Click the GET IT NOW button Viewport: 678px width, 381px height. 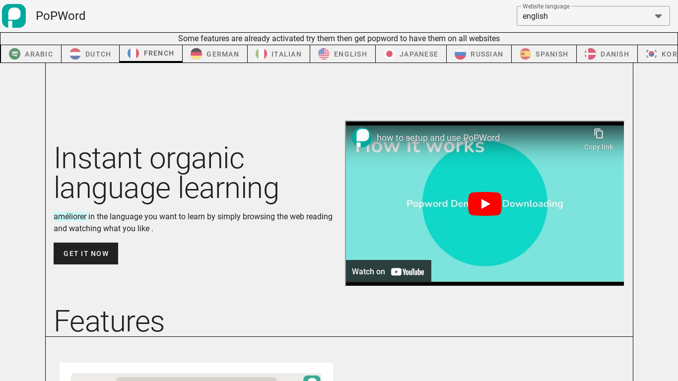(x=86, y=254)
